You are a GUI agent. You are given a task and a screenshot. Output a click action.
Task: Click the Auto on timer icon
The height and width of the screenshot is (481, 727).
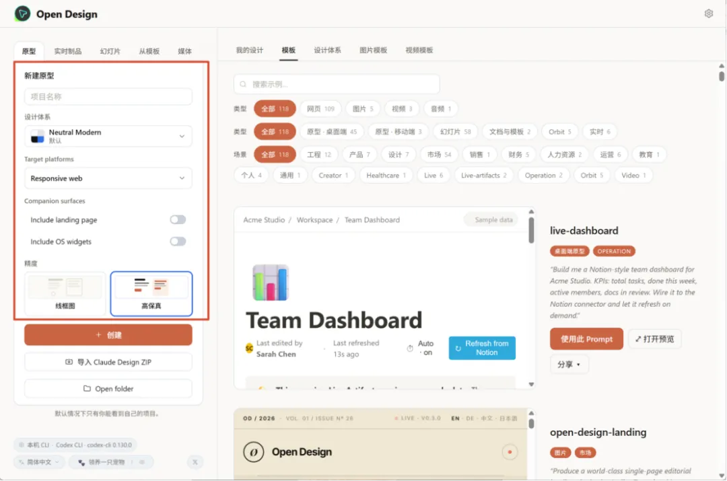pos(410,348)
